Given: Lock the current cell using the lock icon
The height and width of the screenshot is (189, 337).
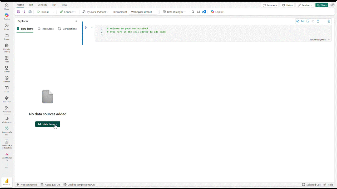Looking at the screenshot, I should click(x=318, y=21).
